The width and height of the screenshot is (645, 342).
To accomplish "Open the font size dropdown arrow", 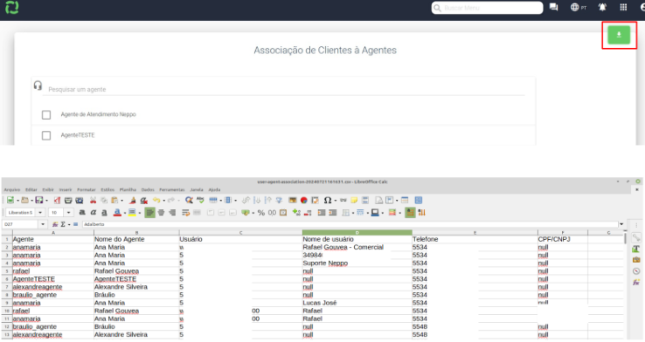I will coord(68,212).
